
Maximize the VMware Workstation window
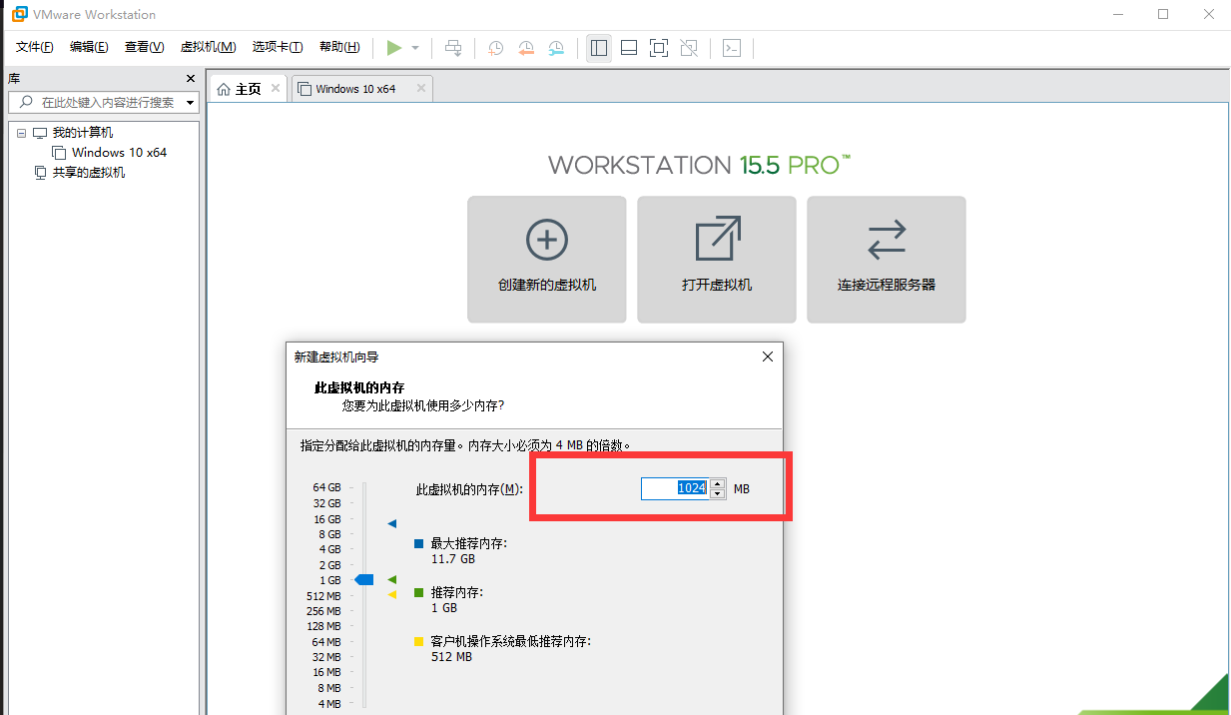[1163, 14]
